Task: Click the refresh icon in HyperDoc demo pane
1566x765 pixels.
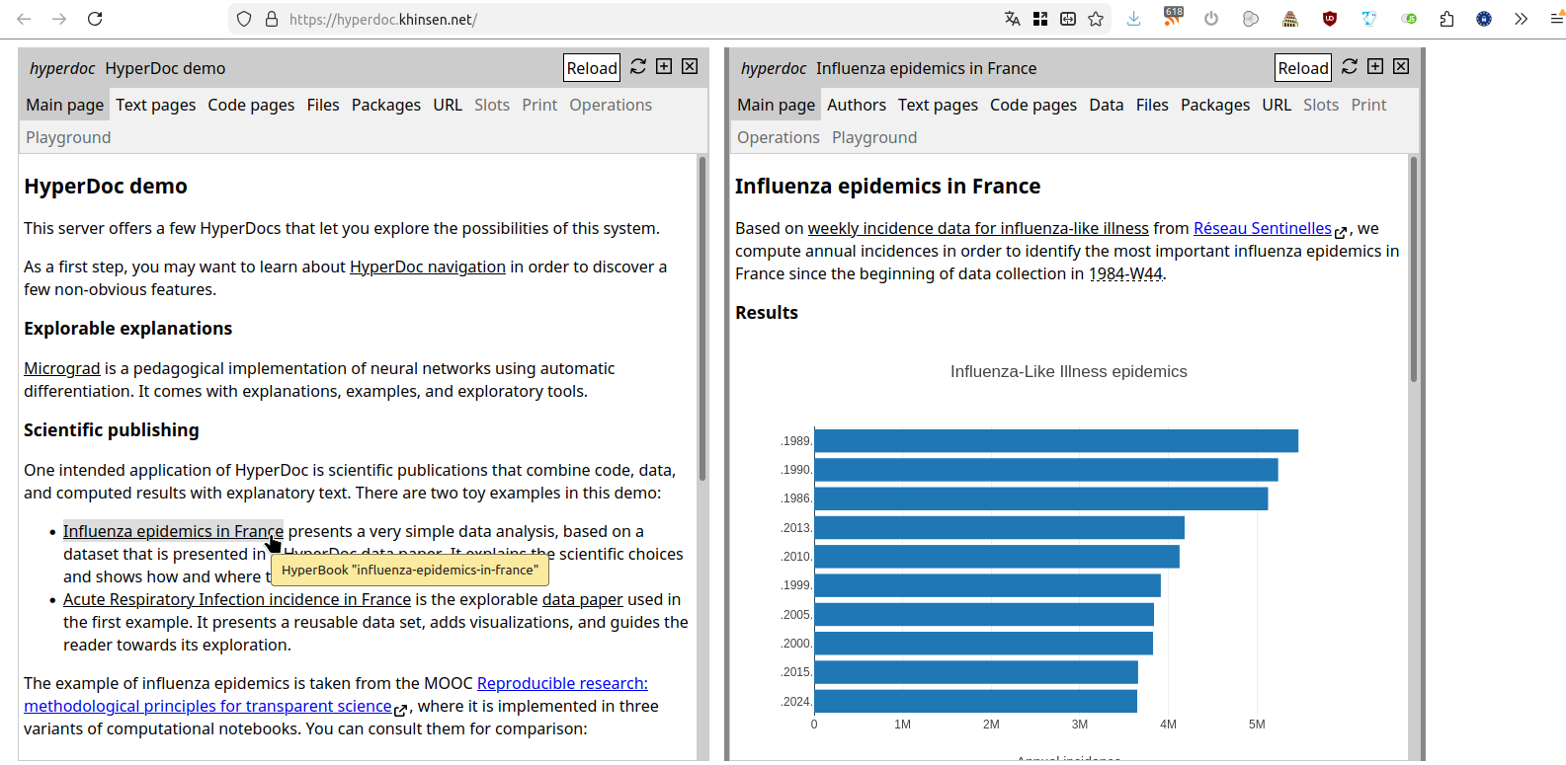Action: click(x=638, y=66)
